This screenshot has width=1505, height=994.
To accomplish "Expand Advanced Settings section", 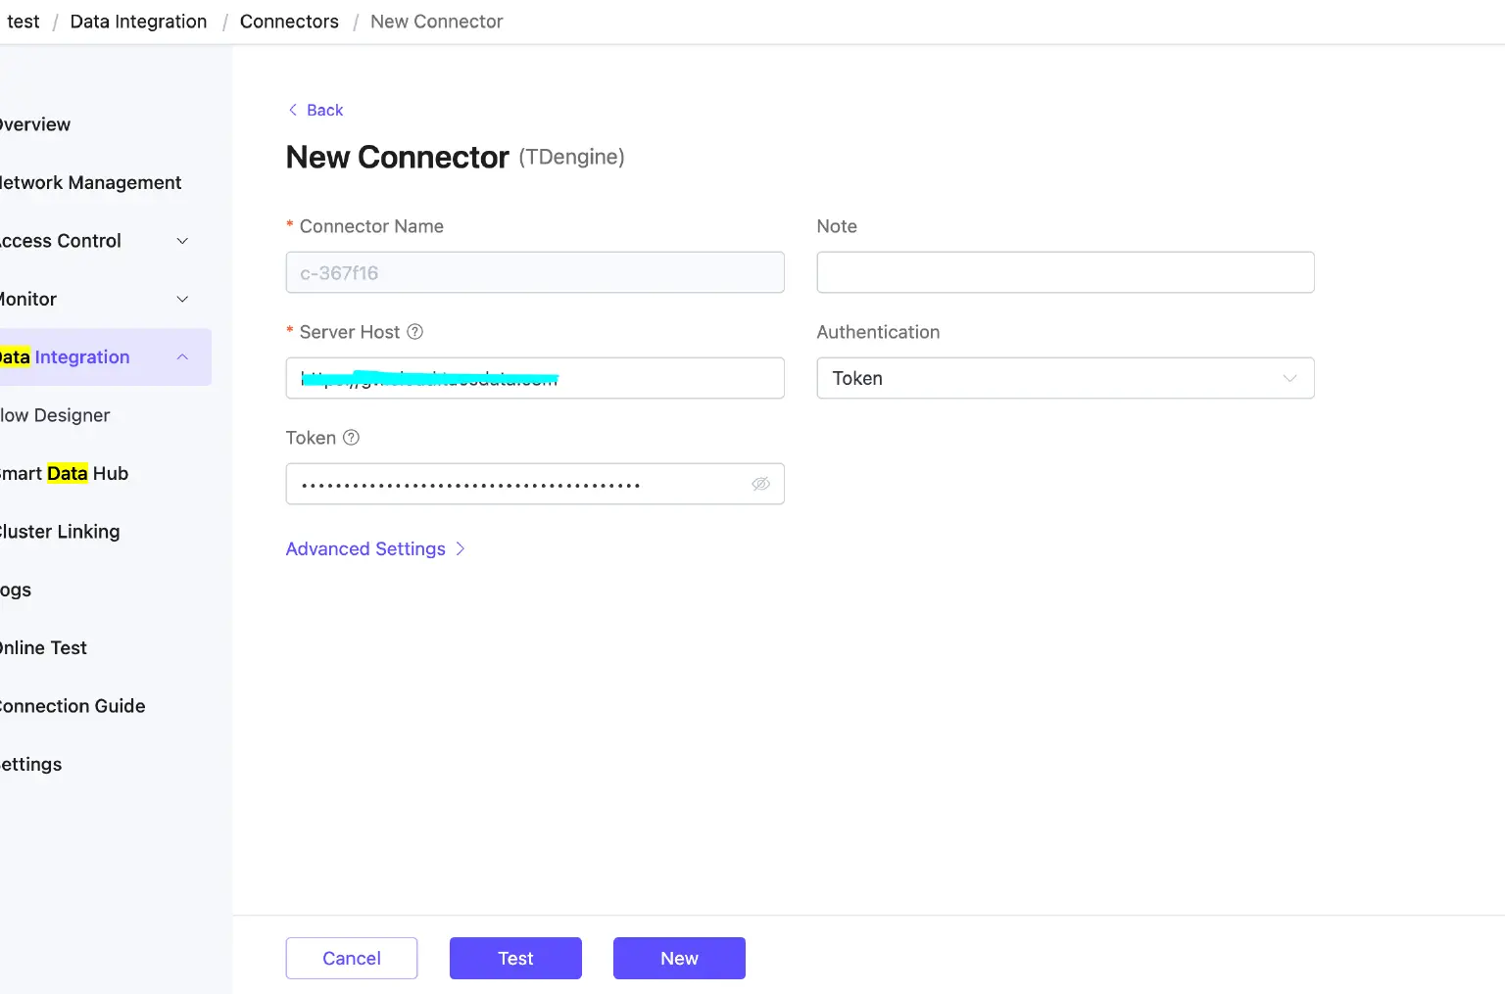I will [374, 549].
